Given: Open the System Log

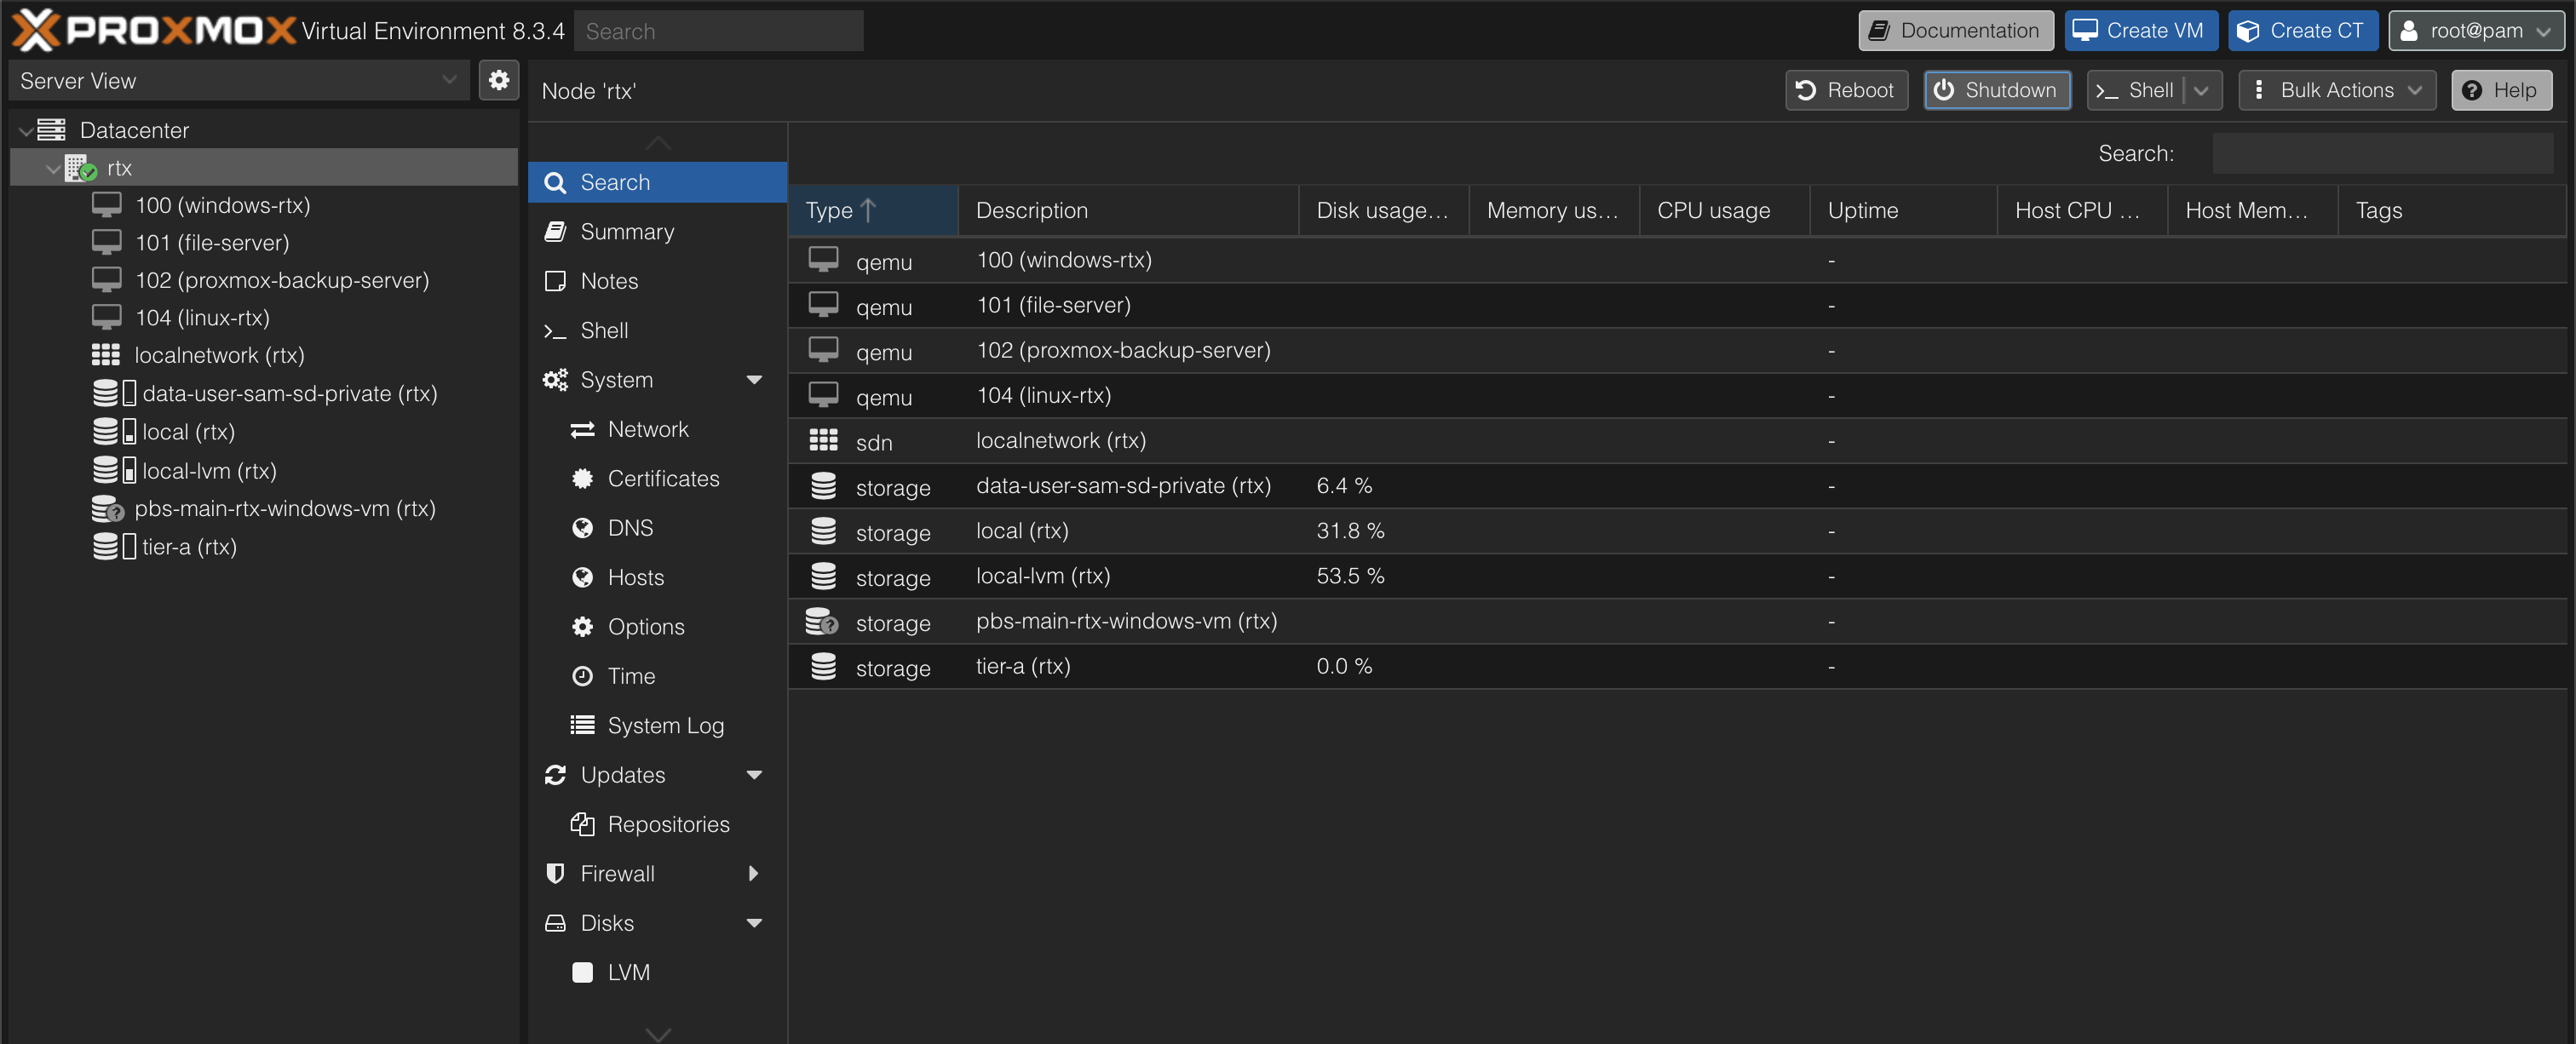Looking at the screenshot, I should point(657,725).
